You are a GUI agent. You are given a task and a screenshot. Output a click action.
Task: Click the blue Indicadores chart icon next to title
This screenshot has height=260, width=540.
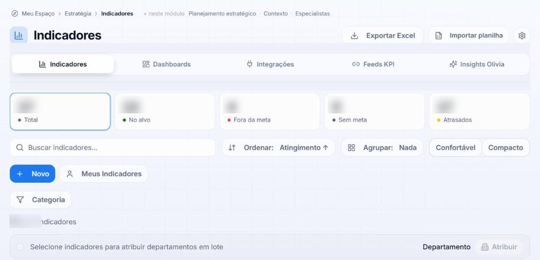(x=19, y=35)
